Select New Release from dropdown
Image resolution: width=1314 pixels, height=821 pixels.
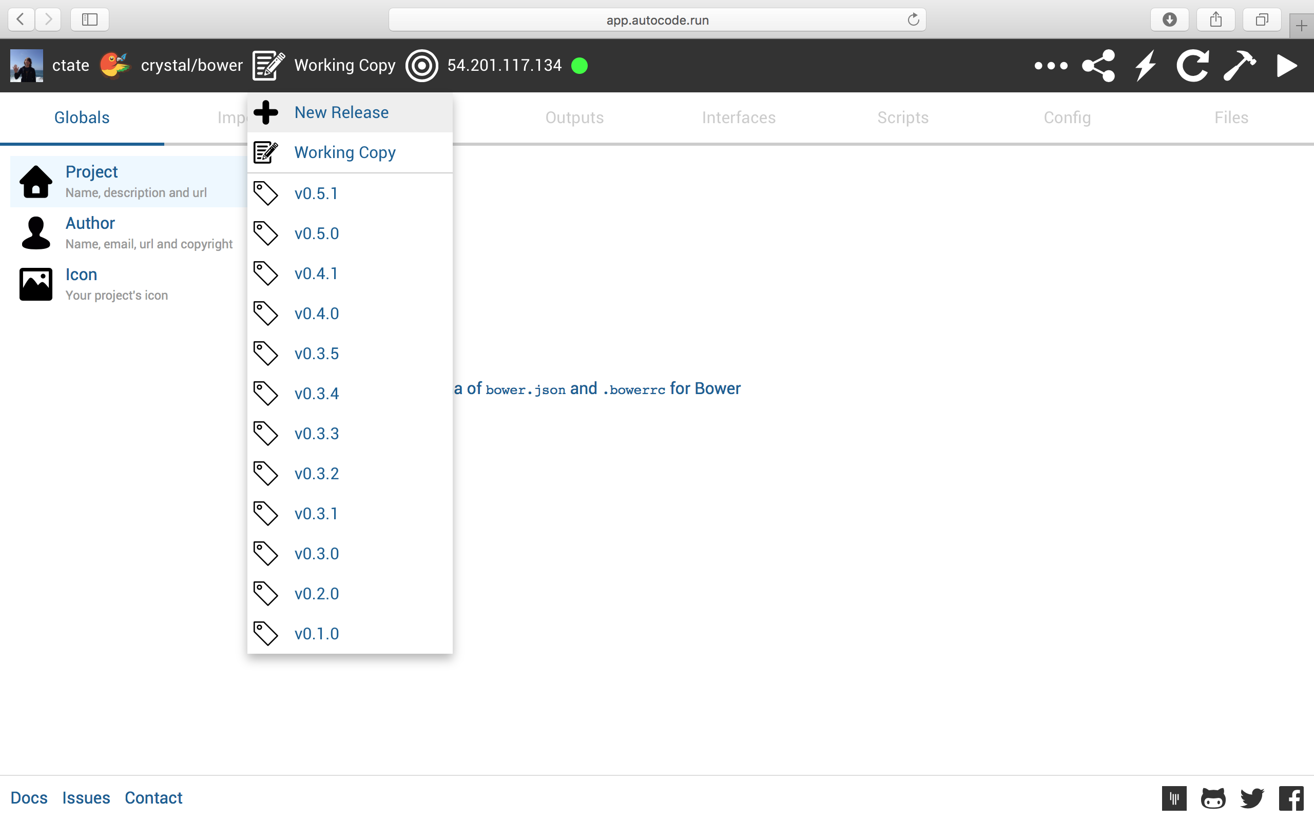tap(341, 112)
